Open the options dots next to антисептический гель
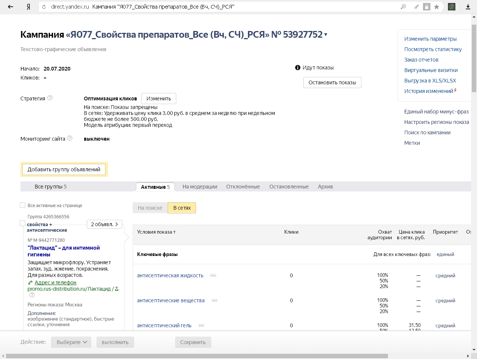Viewport: 477px width, 359px height. [x=201, y=325]
